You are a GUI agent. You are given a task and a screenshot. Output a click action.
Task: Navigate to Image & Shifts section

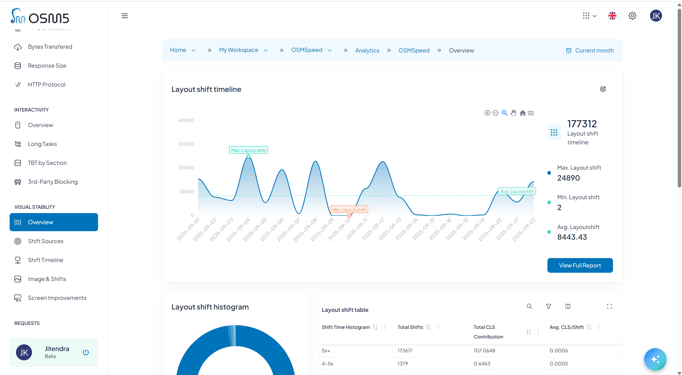coord(47,279)
